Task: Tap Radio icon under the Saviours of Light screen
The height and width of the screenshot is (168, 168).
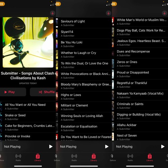Action: (x=74, y=156)
